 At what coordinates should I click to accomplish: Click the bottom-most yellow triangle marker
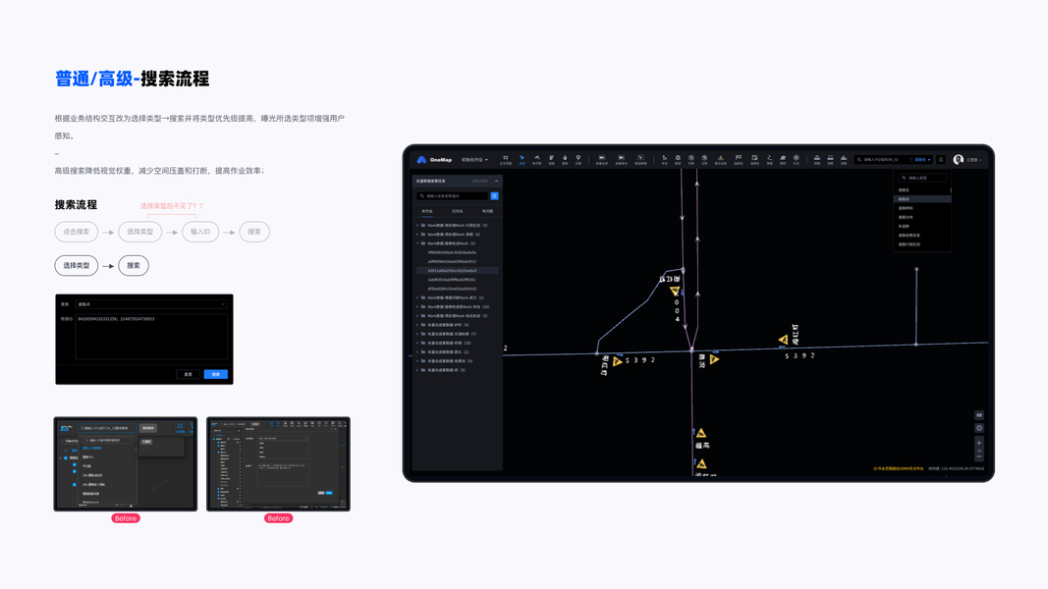point(702,463)
